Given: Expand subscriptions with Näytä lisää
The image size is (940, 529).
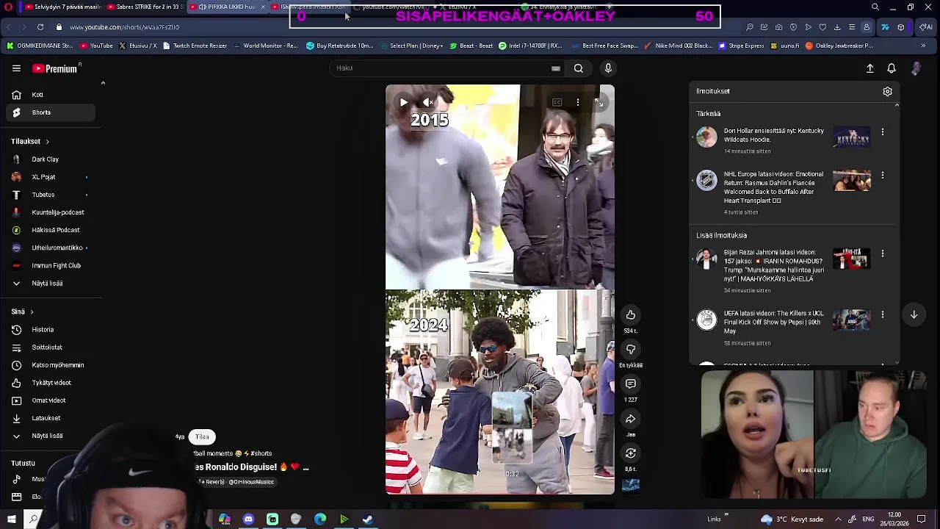Looking at the screenshot, I should (51, 283).
